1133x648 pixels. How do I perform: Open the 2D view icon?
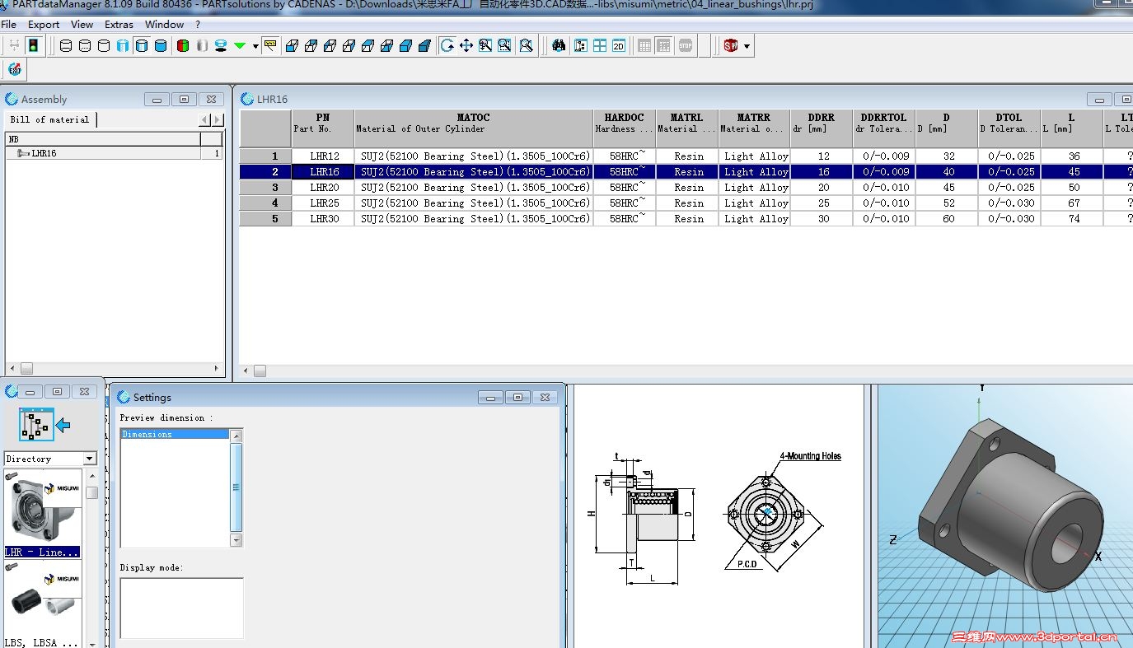coord(619,46)
